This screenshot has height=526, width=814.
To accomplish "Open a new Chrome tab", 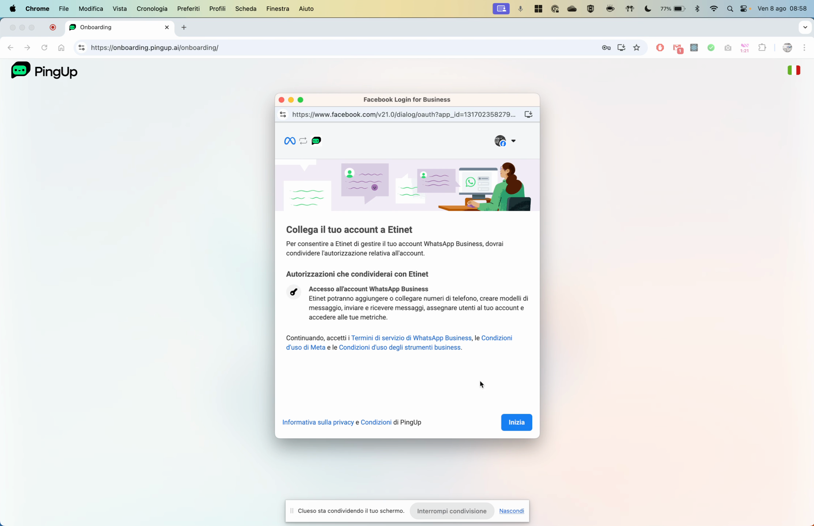I will click(x=184, y=27).
